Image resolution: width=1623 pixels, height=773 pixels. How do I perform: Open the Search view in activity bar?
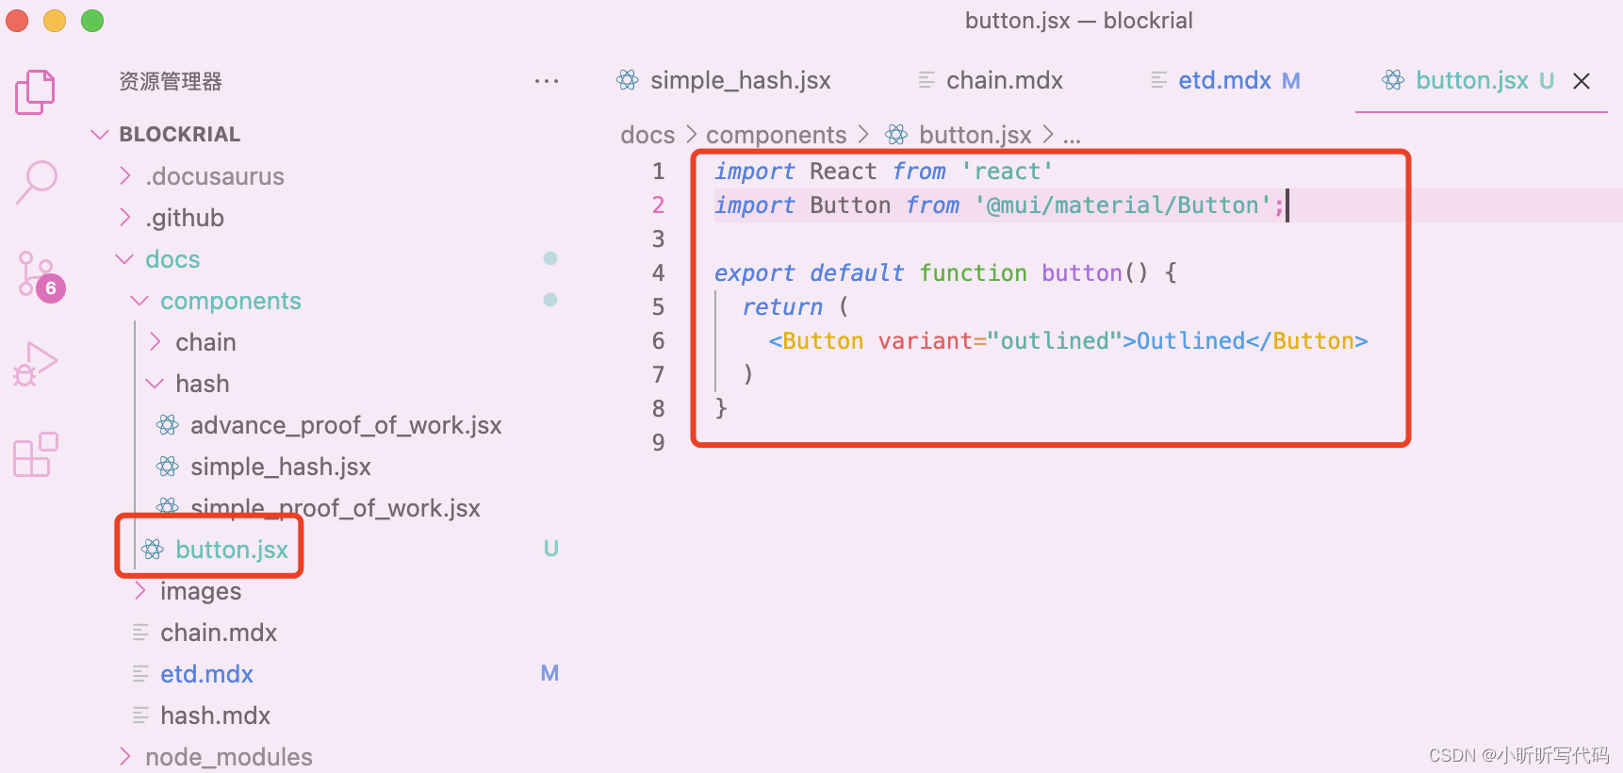(x=37, y=182)
